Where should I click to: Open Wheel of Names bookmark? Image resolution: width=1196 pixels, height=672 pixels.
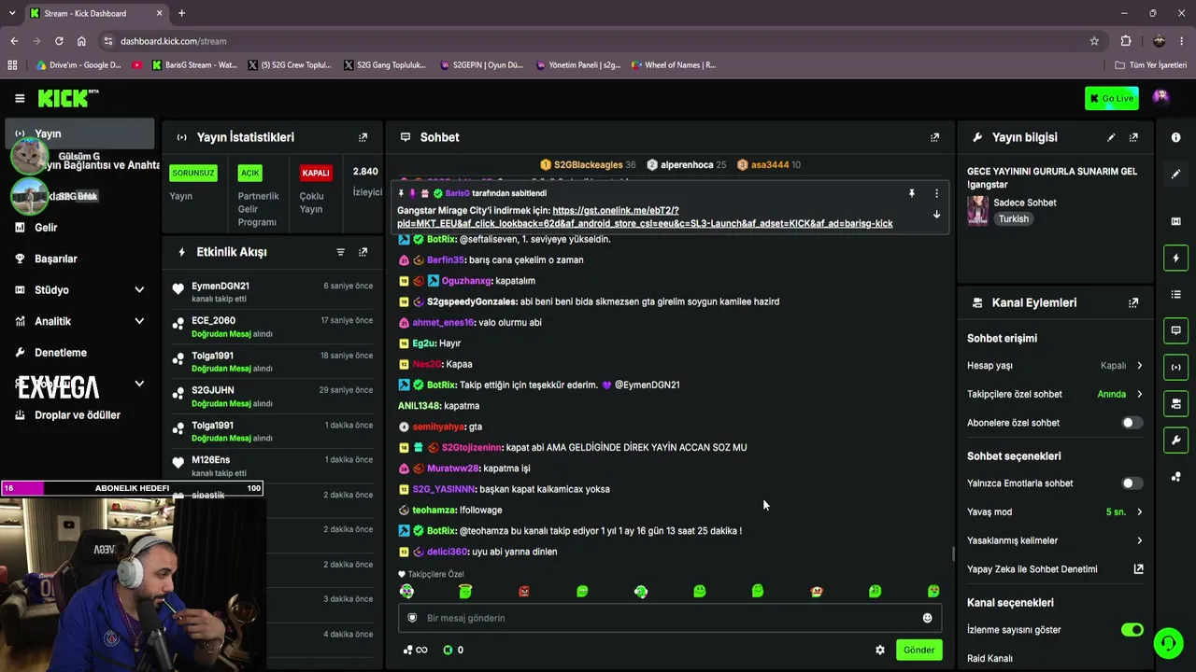(674, 65)
